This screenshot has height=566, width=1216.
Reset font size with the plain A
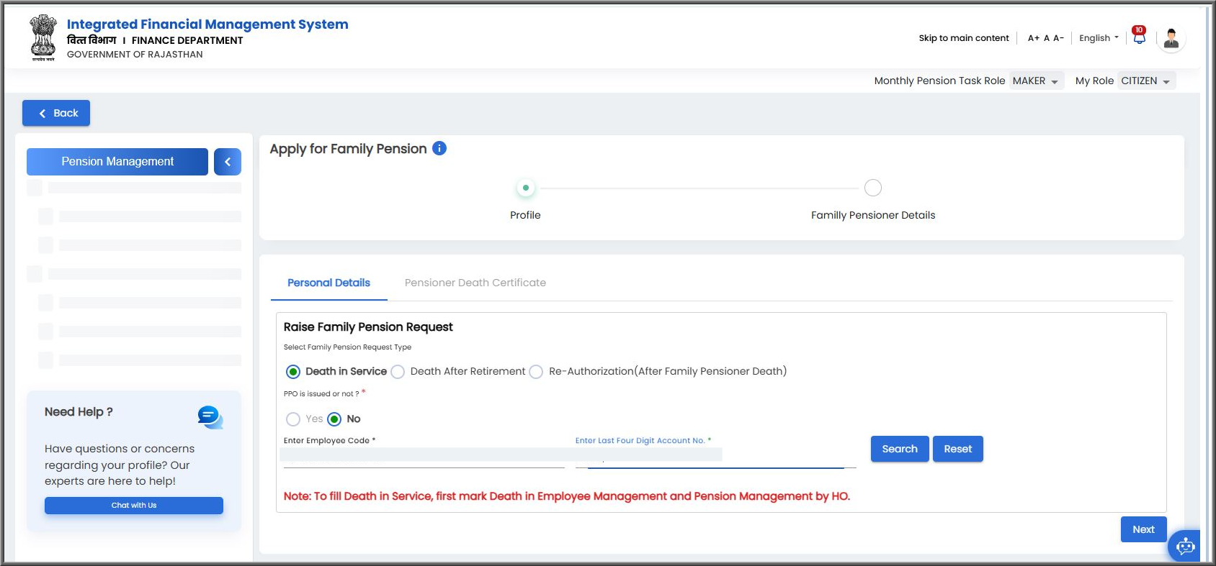(1047, 38)
